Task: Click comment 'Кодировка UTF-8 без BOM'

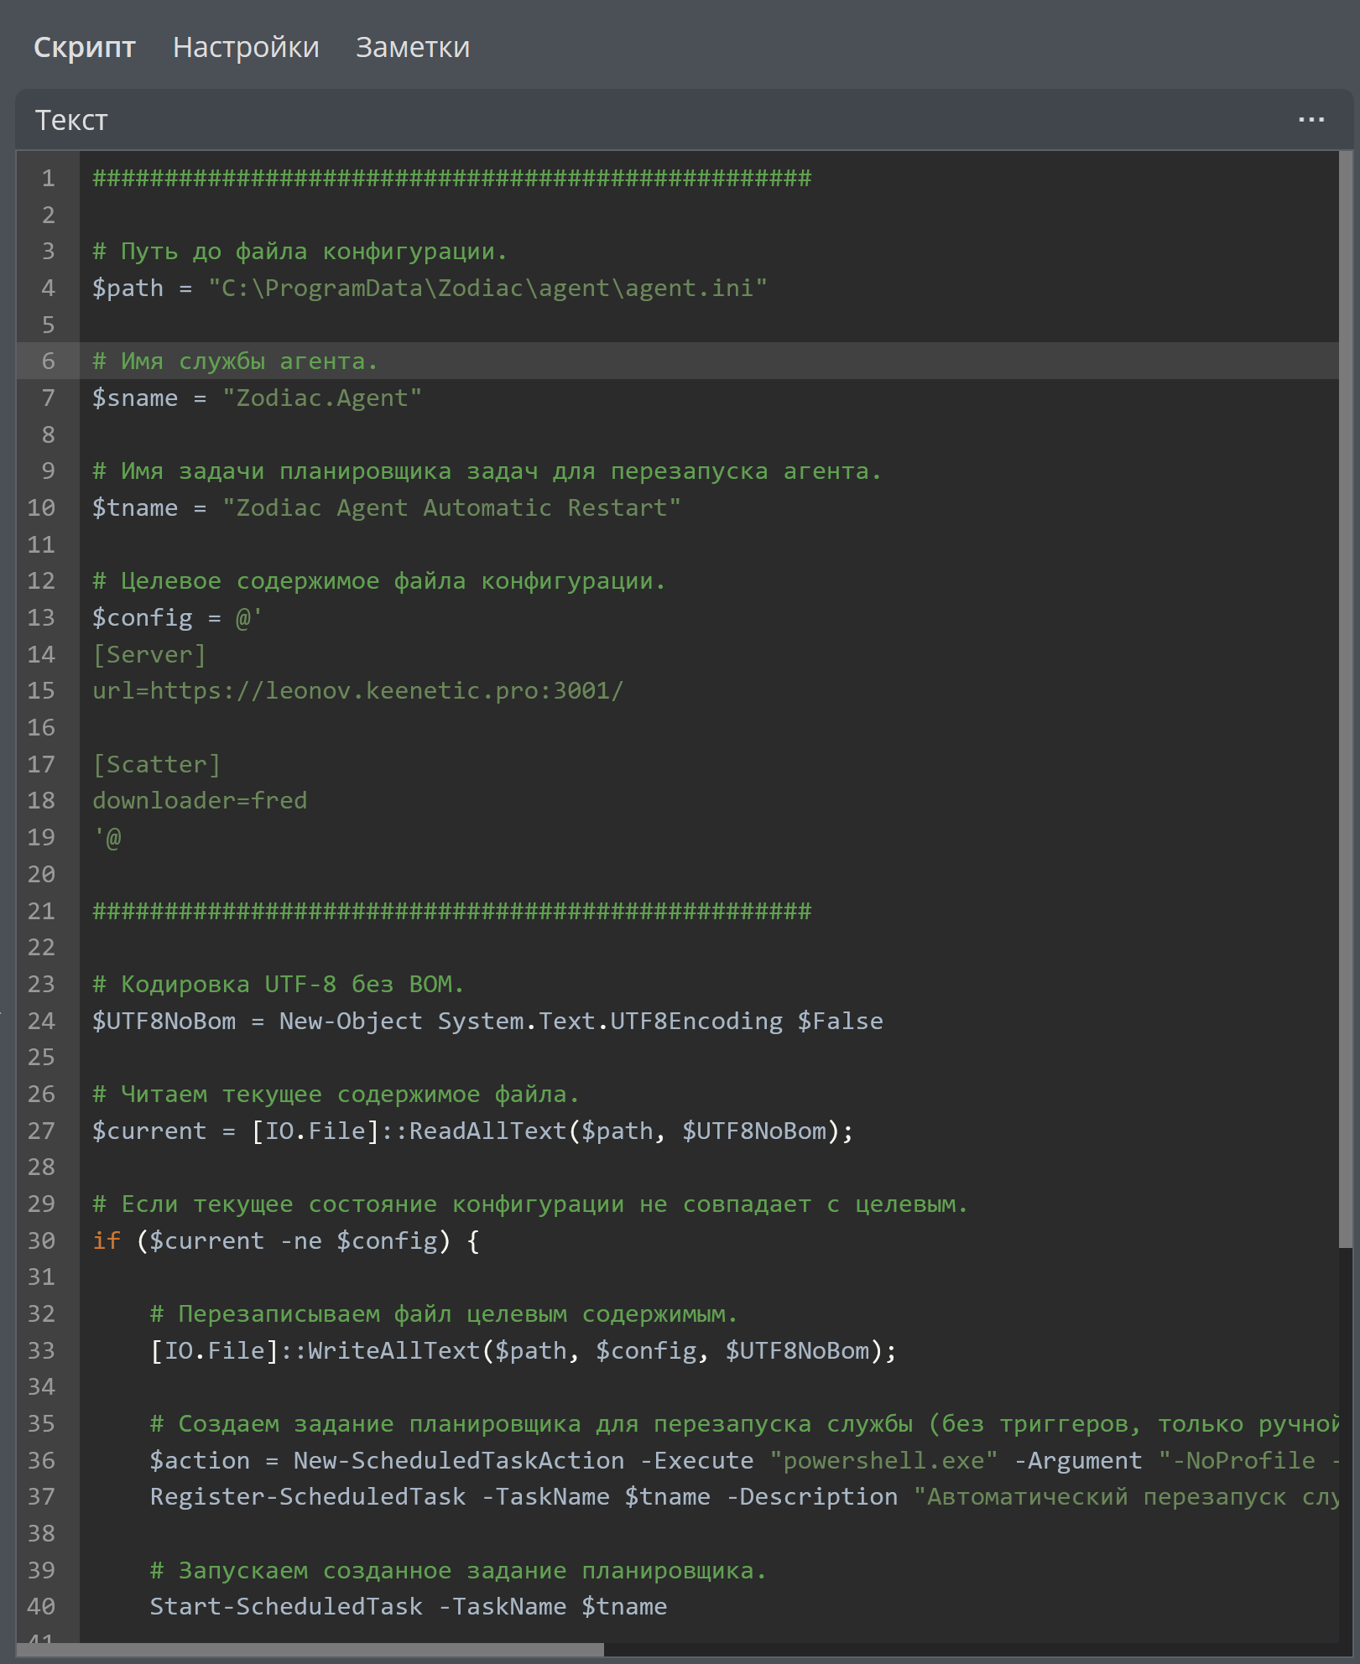Action: 278,985
